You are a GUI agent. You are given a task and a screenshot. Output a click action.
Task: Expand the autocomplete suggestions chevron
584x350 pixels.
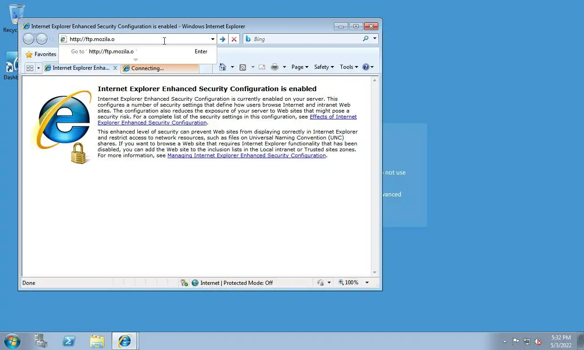(136, 60)
